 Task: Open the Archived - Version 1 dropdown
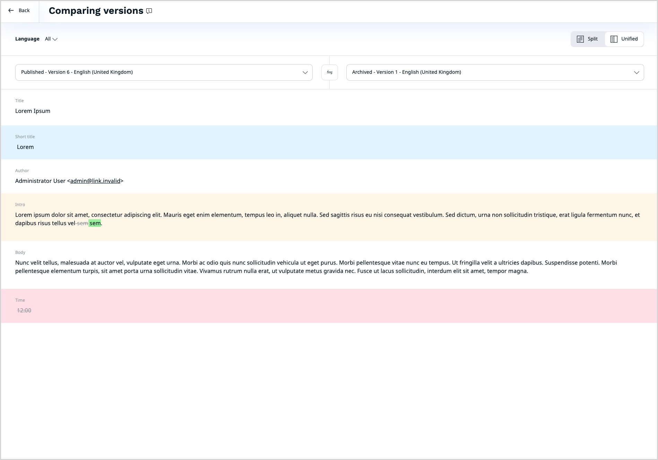(x=495, y=72)
